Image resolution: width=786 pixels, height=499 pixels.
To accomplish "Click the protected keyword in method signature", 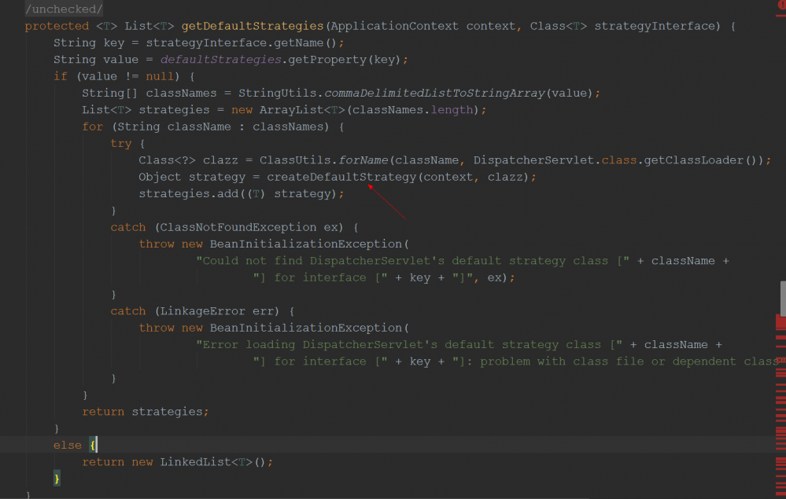I will click(x=57, y=25).
